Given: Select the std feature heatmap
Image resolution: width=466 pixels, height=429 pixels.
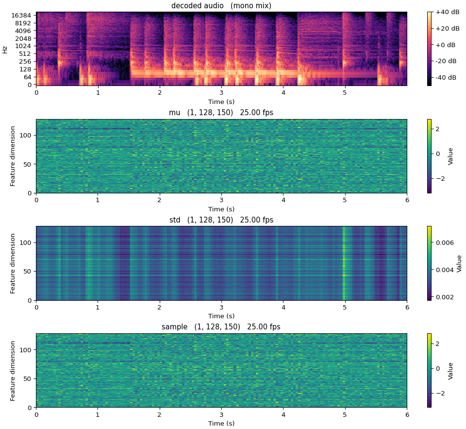Looking at the screenshot, I should (221, 263).
